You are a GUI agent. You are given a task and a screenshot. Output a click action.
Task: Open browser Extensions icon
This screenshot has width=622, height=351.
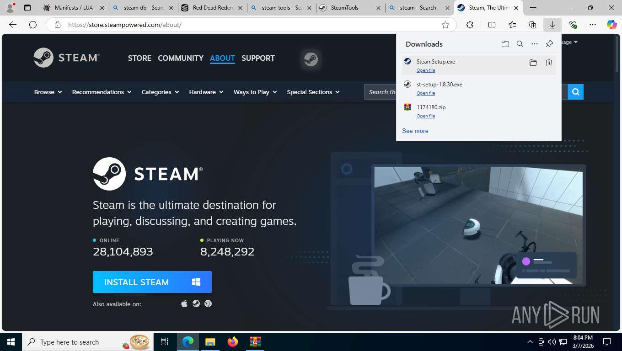click(x=470, y=25)
